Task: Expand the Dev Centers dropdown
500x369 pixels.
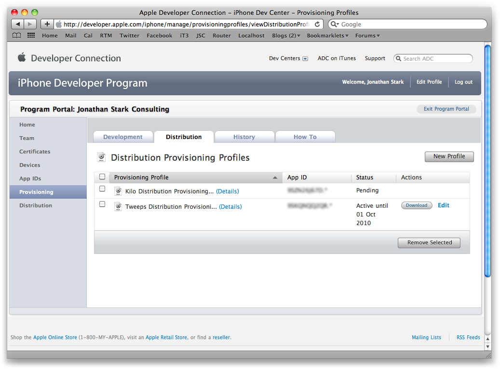Action: [x=305, y=59]
